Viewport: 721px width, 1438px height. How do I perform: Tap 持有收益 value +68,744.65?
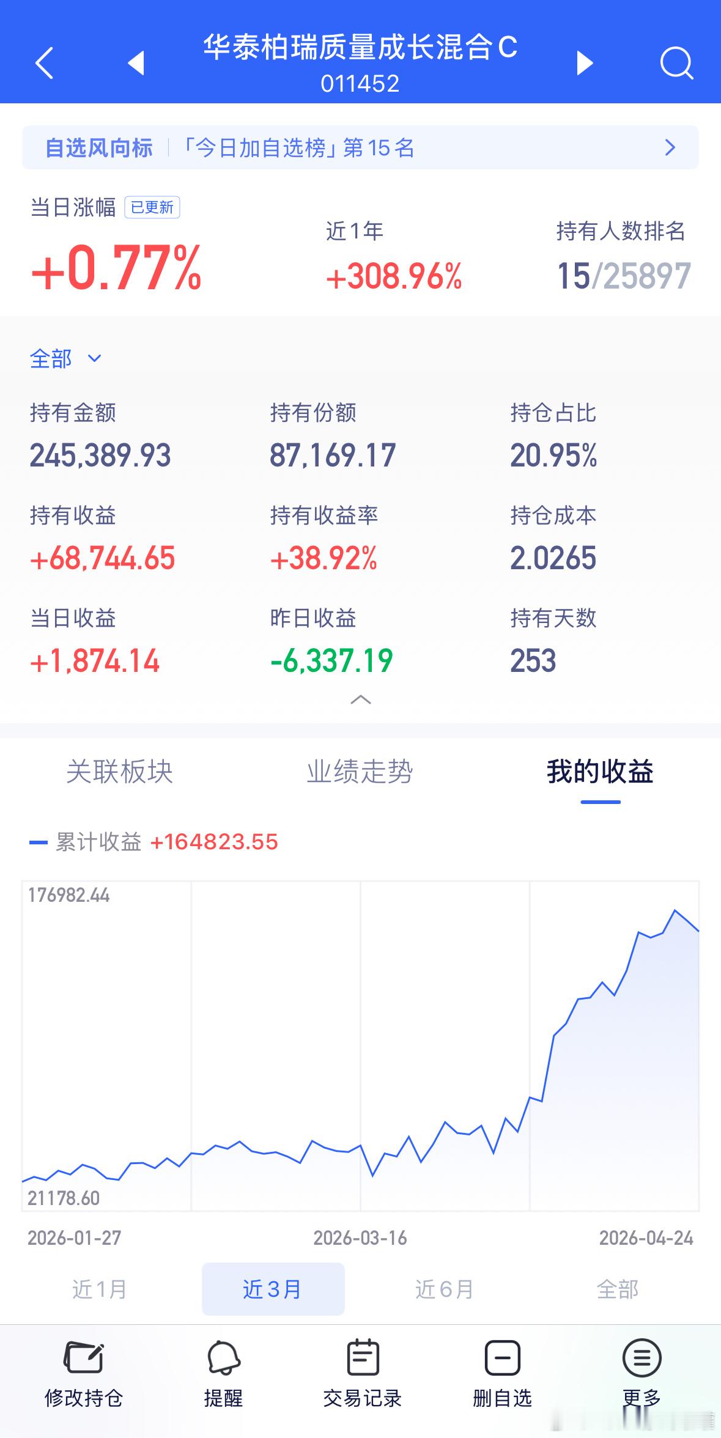pos(103,558)
